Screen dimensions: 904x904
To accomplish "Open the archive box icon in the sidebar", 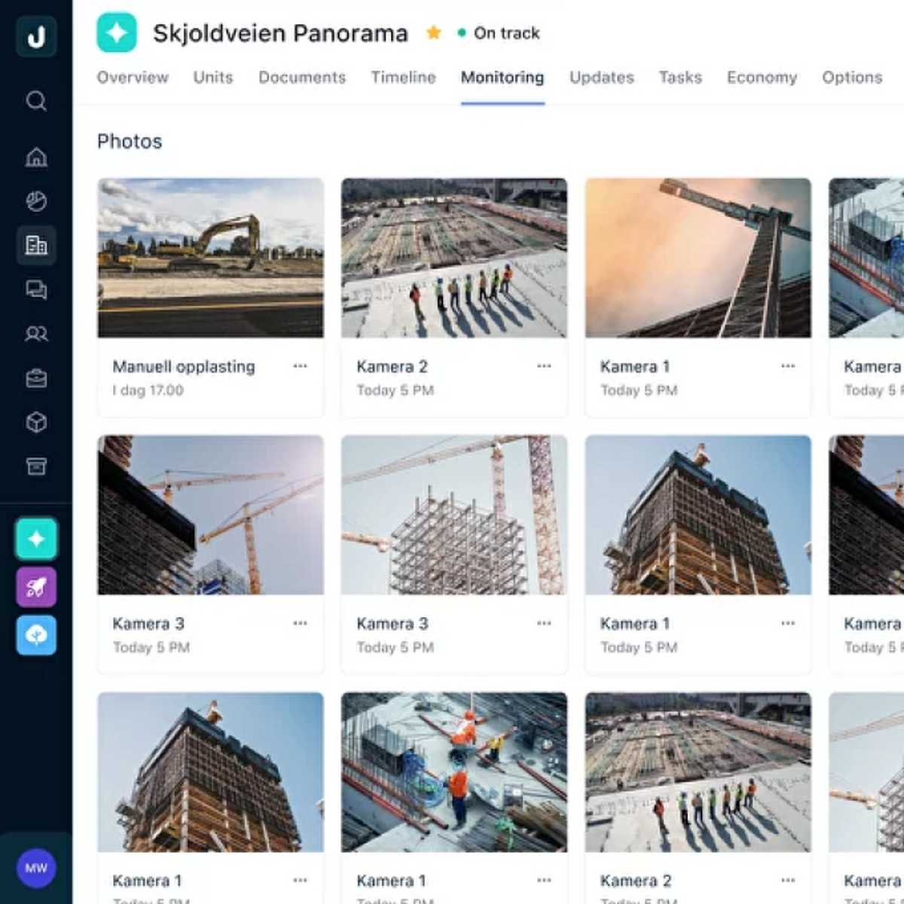I will 36,466.
